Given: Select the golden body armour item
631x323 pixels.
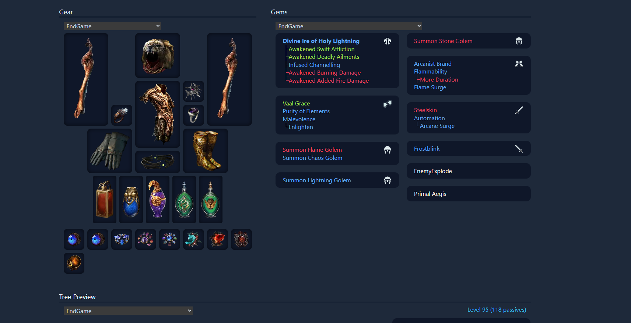Looking at the screenshot, I should click(x=158, y=114).
